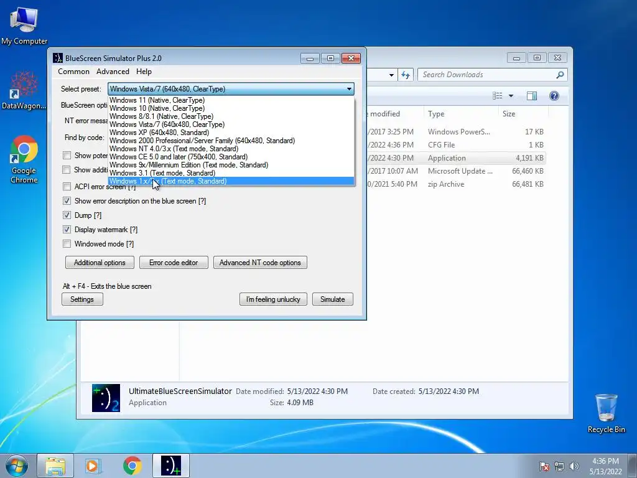Toggle the ACPI error screen checkbox

click(x=67, y=187)
